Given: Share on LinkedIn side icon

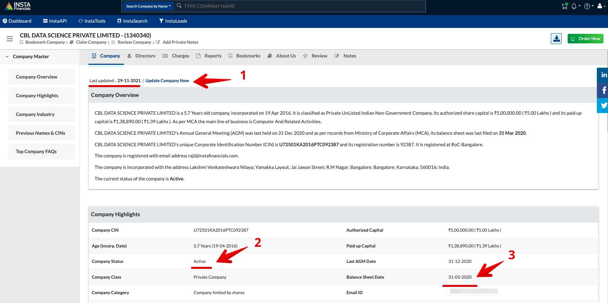Looking at the screenshot, I should (604, 75).
